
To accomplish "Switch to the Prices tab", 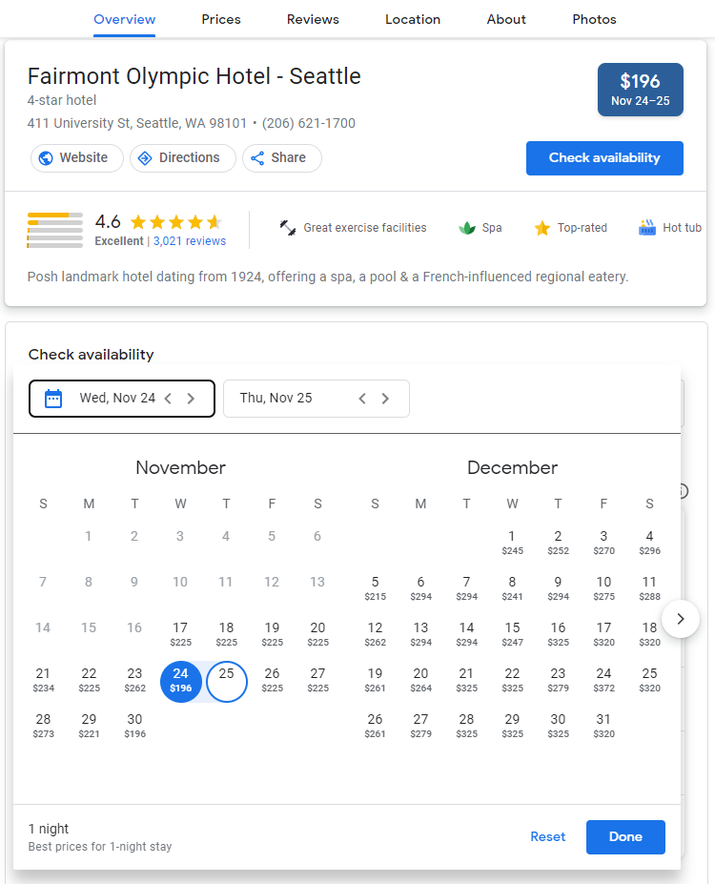I will point(221,19).
